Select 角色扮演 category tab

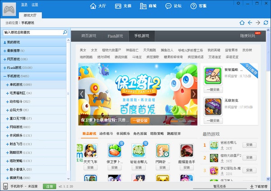[x=140, y=134]
